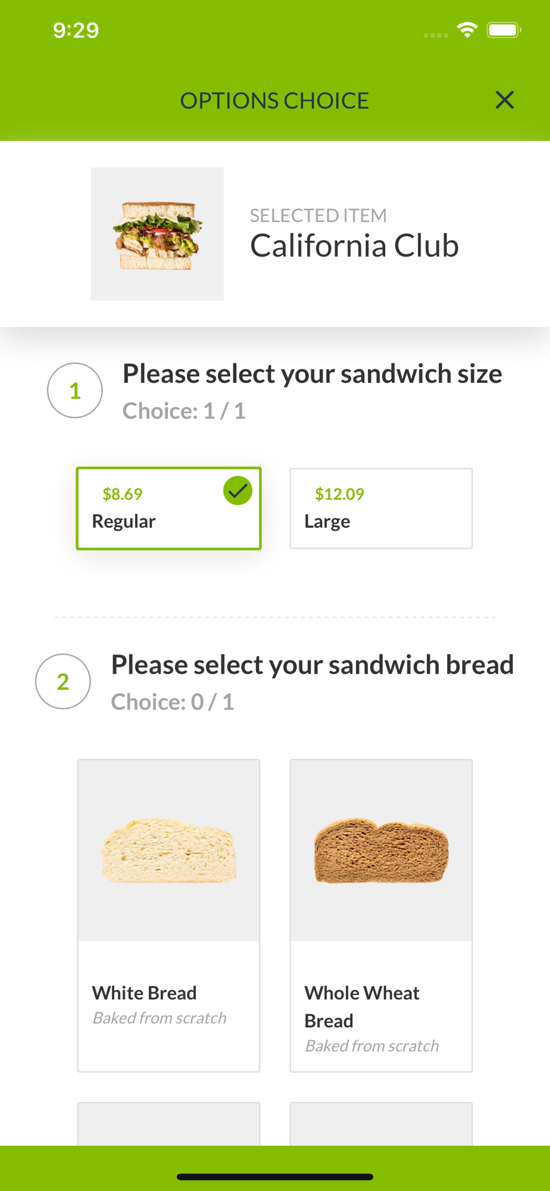Tap the California Club sandwich thumbnail
This screenshot has height=1191, width=550.
[157, 234]
